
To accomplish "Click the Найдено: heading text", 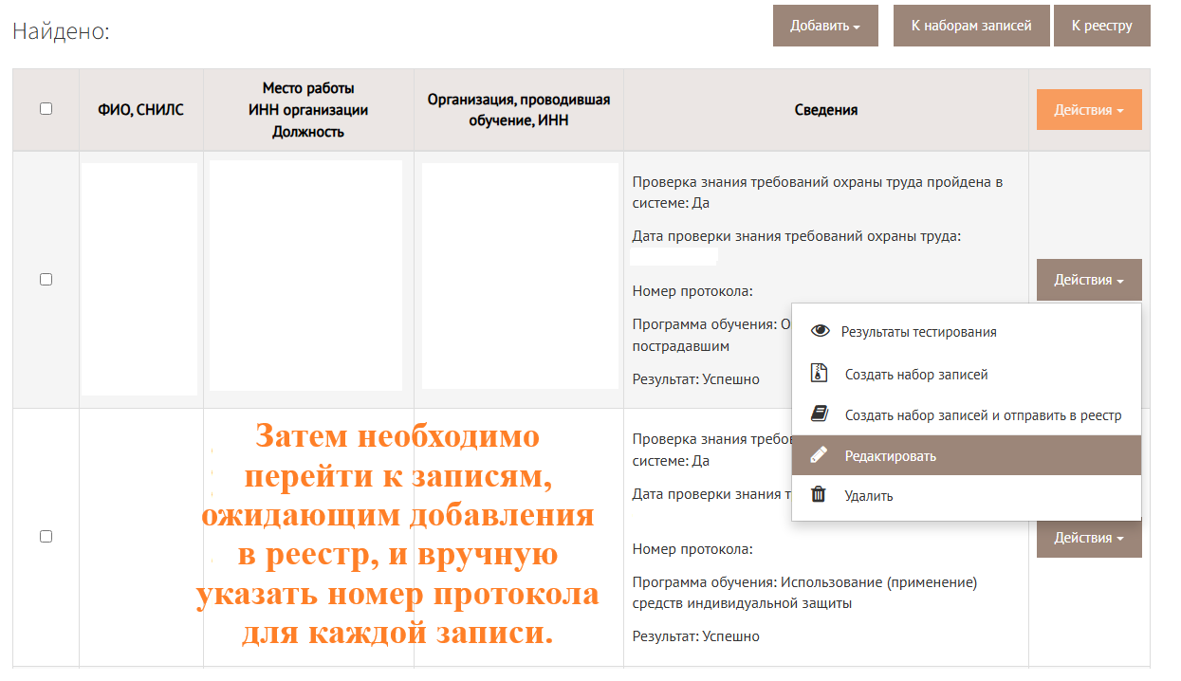I will click(x=62, y=31).
